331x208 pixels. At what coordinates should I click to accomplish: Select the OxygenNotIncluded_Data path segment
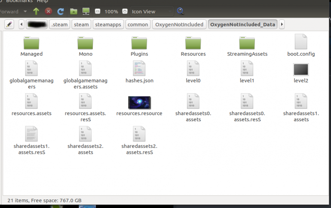click(243, 24)
